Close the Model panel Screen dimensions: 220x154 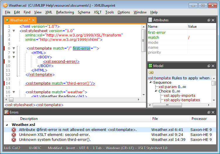pyautogui.click(x=213, y=66)
